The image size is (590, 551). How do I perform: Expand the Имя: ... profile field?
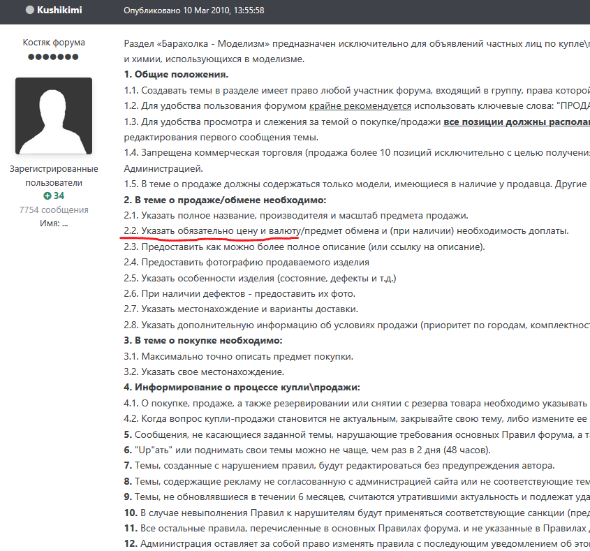(x=52, y=223)
